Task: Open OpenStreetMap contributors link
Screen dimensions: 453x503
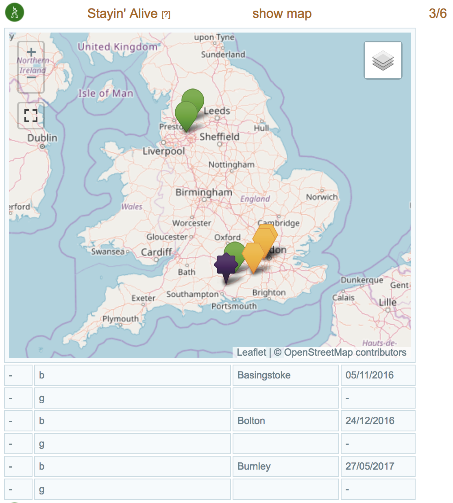Action: pos(345,352)
